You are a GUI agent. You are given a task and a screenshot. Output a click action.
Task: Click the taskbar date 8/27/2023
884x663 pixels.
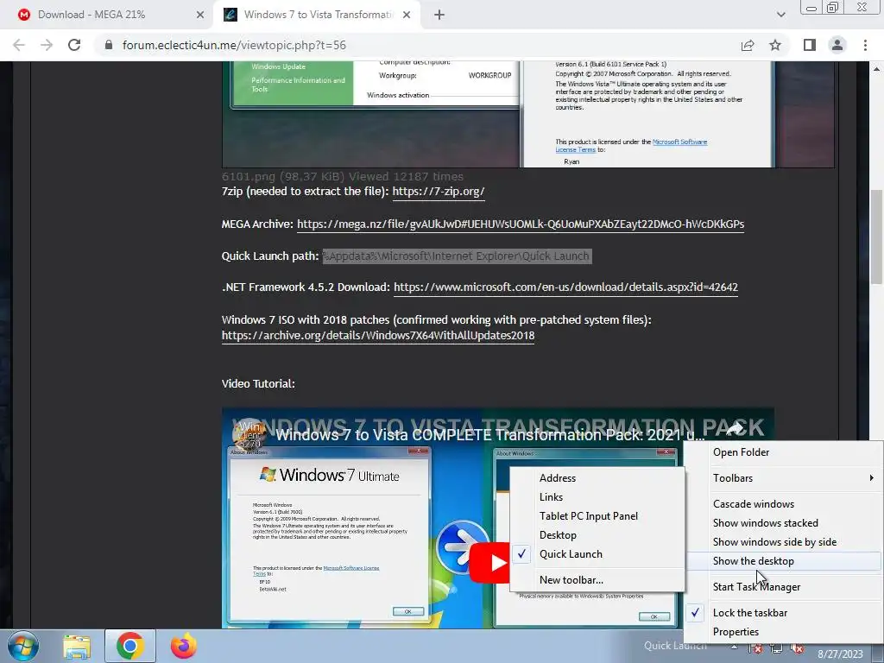(x=840, y=654)
